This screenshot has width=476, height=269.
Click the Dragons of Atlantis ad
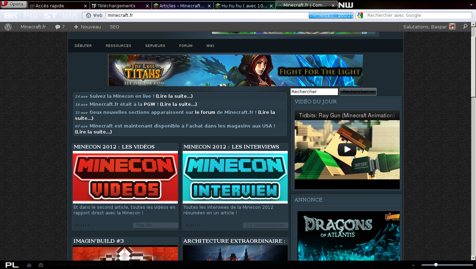point(349,236)
